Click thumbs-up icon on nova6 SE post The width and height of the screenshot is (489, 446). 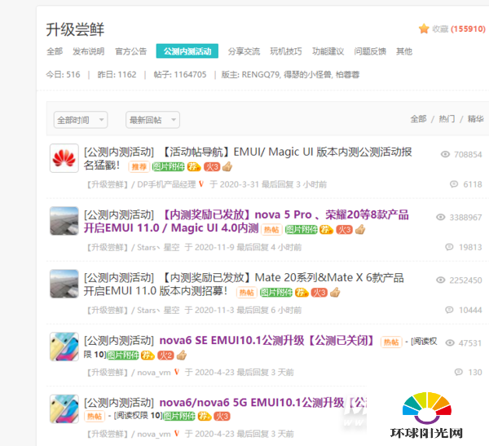coord(182,355)
